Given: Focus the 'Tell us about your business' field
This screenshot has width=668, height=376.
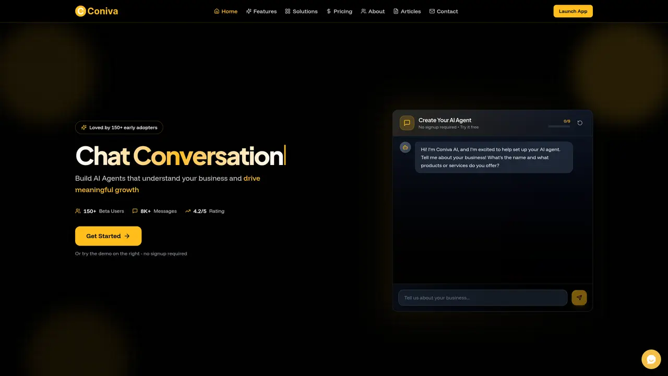Looking at the screenshot, I should [x=483, y=298].
